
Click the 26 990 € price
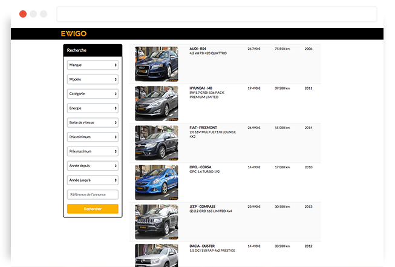[254, 128]
